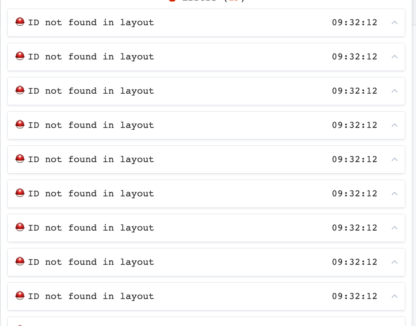Click the 09:32:12 timestamp on the first error
This screenshot has width=416, height=326.
[x=354, y=22]
